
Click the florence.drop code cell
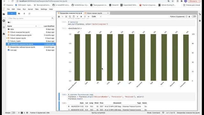coord(131,97)
